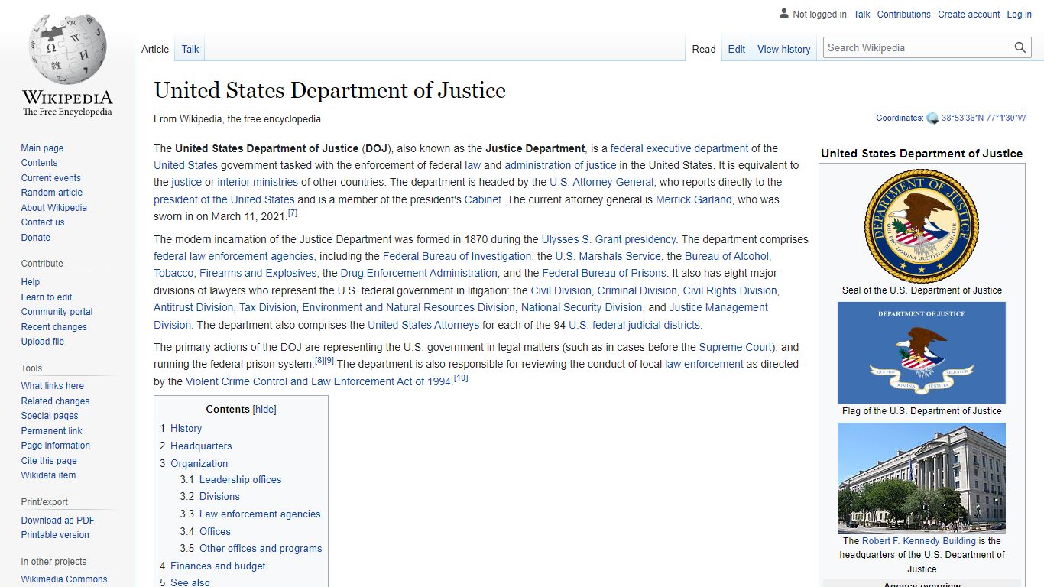The image size is (1044, 587).
Task: Open Special pages
Action: [x=50, y=416]
